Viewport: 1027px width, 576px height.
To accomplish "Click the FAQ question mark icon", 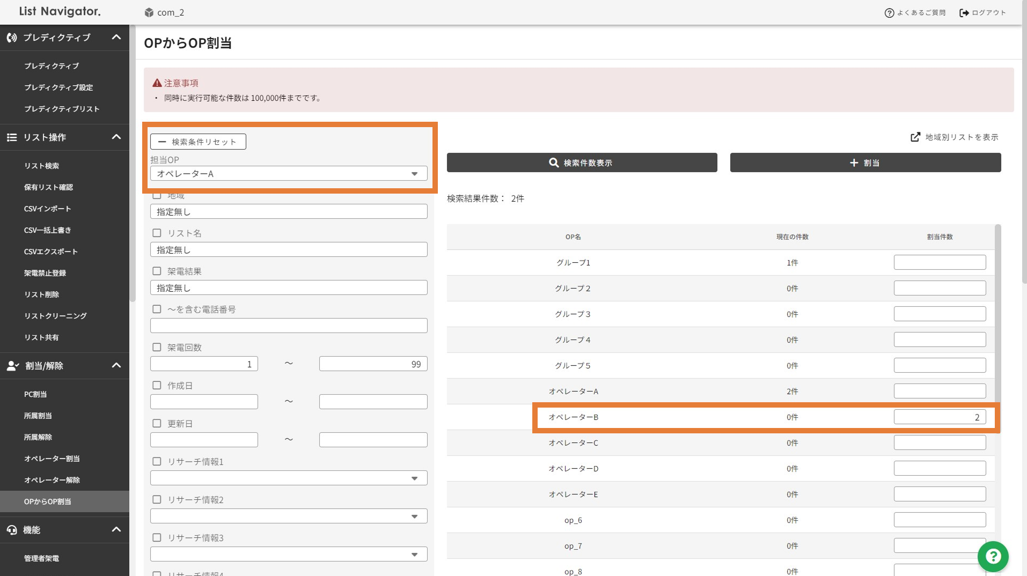I will tap(889, 12).
